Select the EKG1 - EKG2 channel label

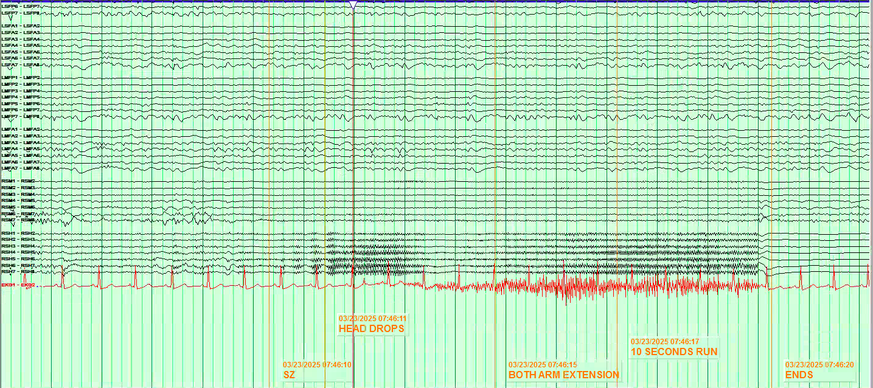19,285
